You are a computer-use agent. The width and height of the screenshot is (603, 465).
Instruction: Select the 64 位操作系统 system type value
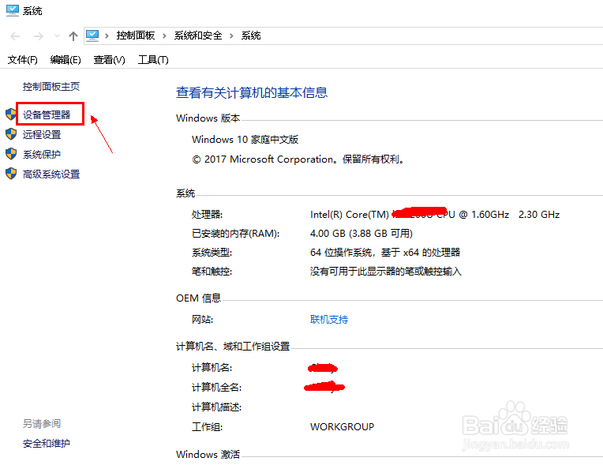385,253
